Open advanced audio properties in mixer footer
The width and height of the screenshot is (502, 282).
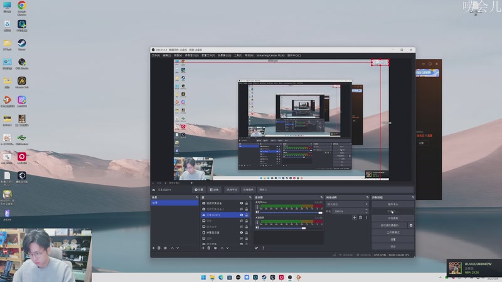pos(257,248)
